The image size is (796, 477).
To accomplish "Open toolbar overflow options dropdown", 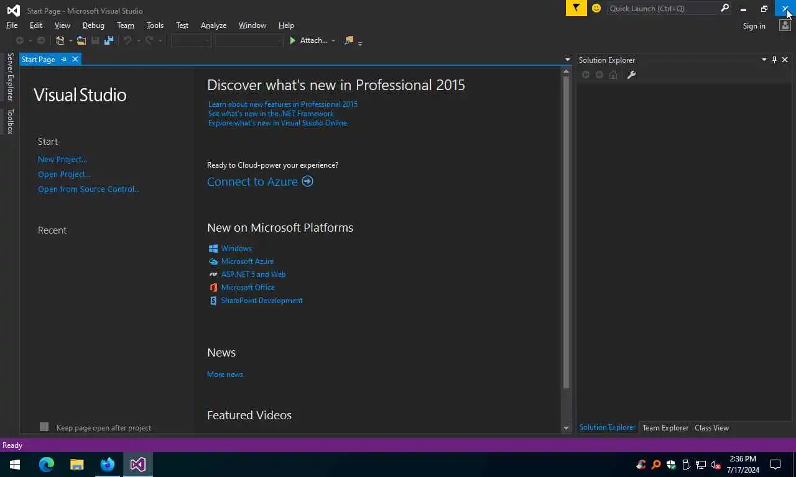I will 360,43.
